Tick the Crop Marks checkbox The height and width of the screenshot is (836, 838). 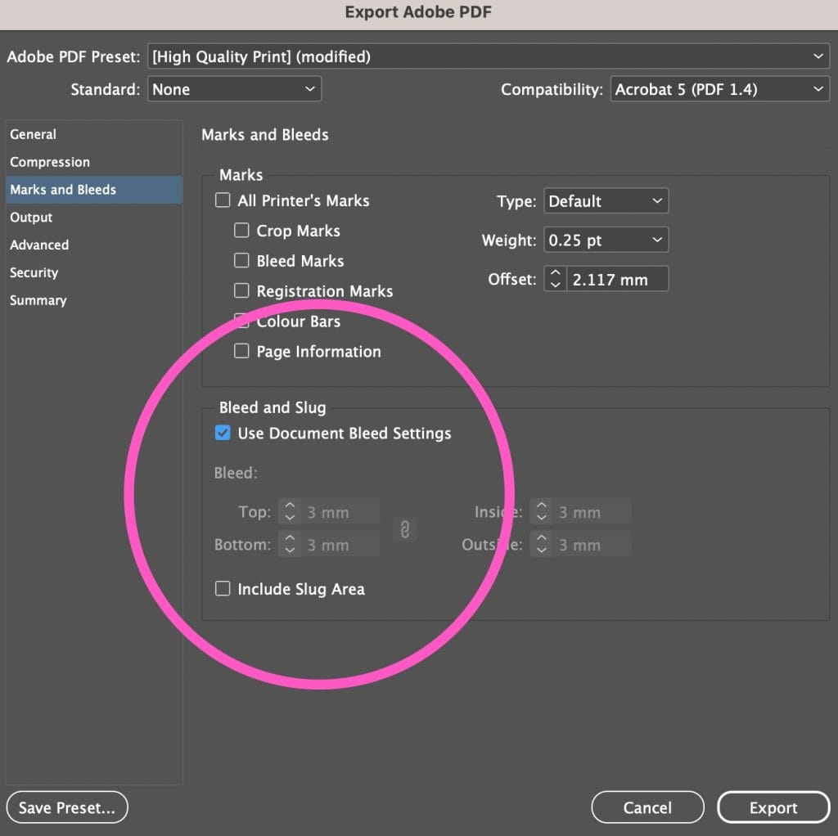point(241,231)
